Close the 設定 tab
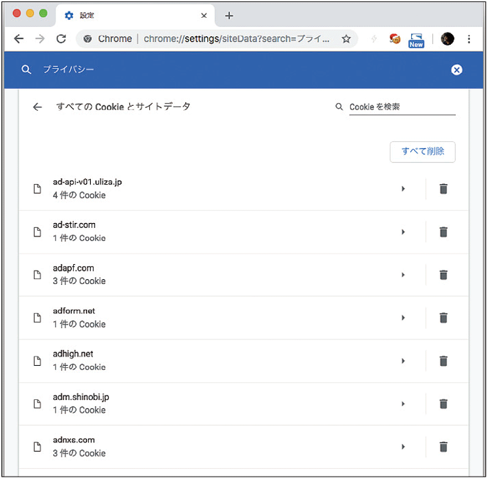This screenshot has height=478, width=487. 204,15
